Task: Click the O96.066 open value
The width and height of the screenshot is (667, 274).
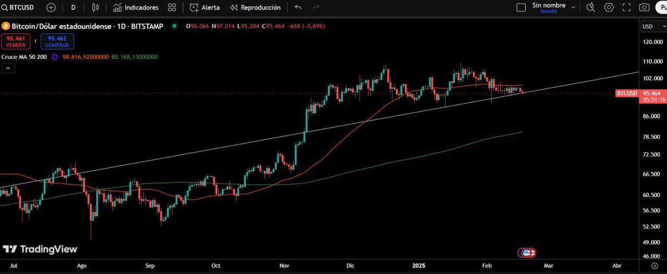Action: 198,26
